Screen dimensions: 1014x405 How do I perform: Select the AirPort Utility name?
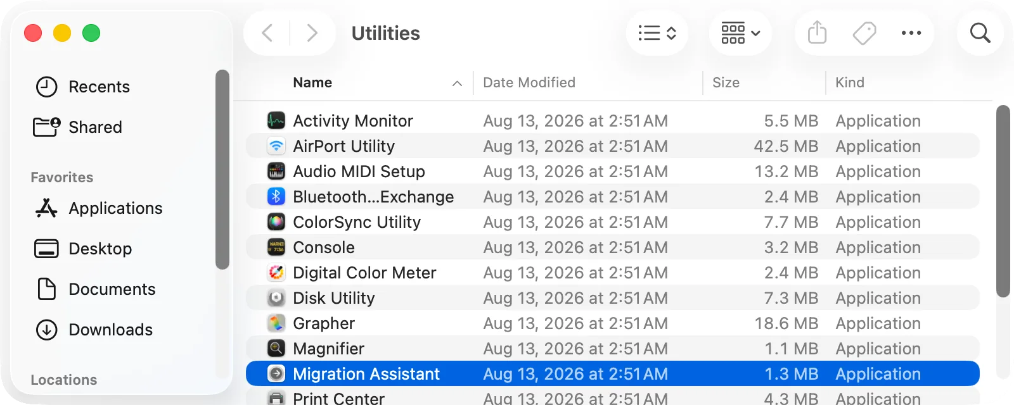tap(343, 146)
